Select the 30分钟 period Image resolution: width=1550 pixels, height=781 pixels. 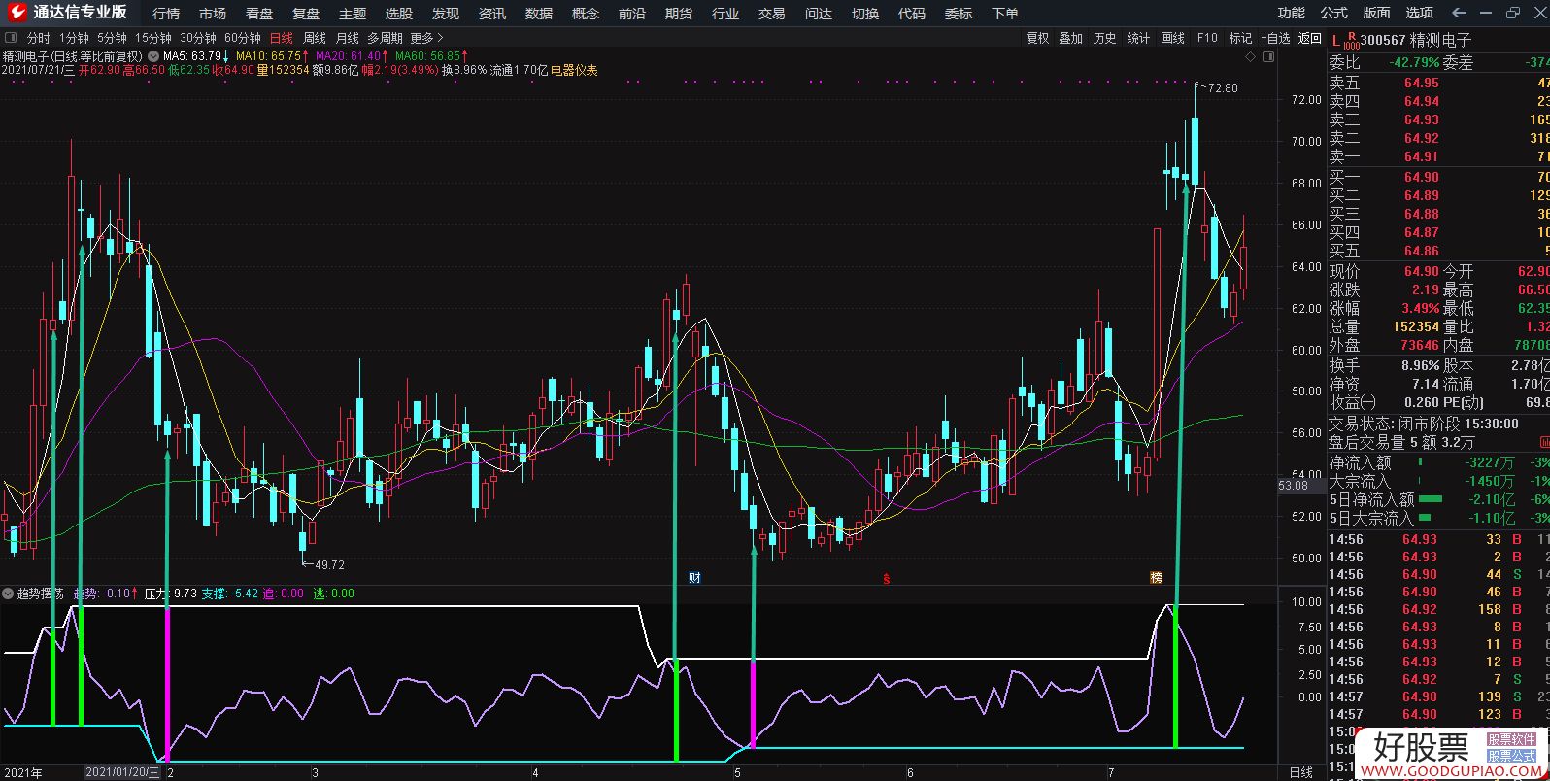[x=198, y=38]
